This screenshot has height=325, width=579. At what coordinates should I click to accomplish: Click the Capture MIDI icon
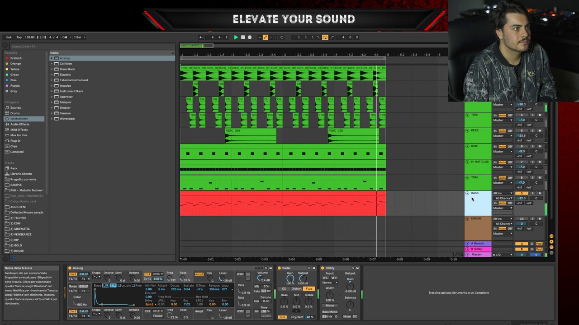(276, 37)
